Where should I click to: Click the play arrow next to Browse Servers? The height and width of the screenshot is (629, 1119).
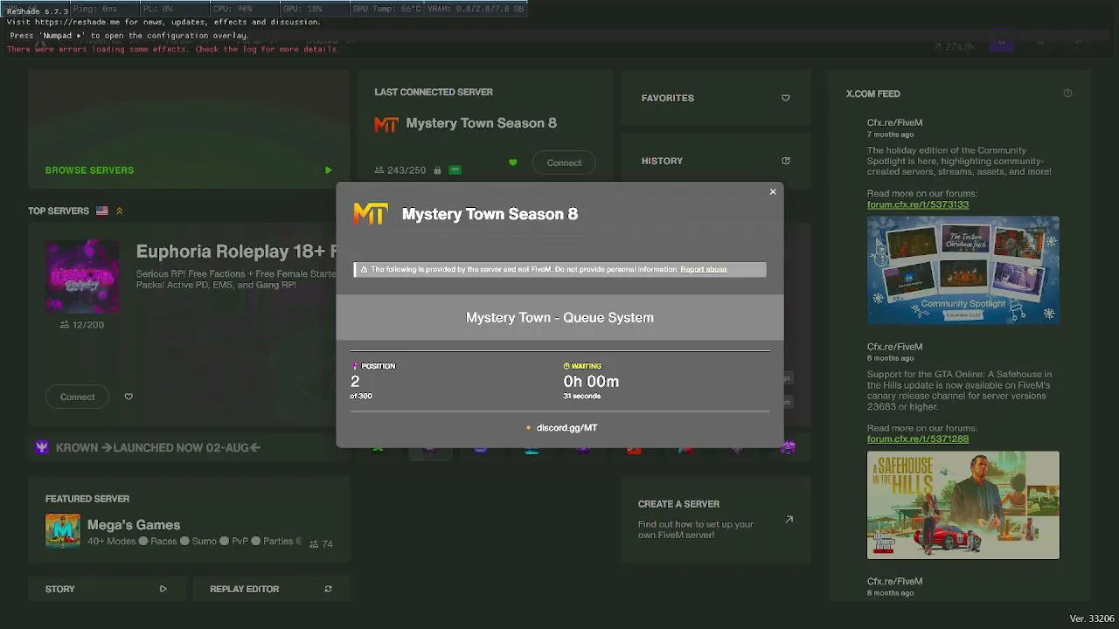coord(328,170)
